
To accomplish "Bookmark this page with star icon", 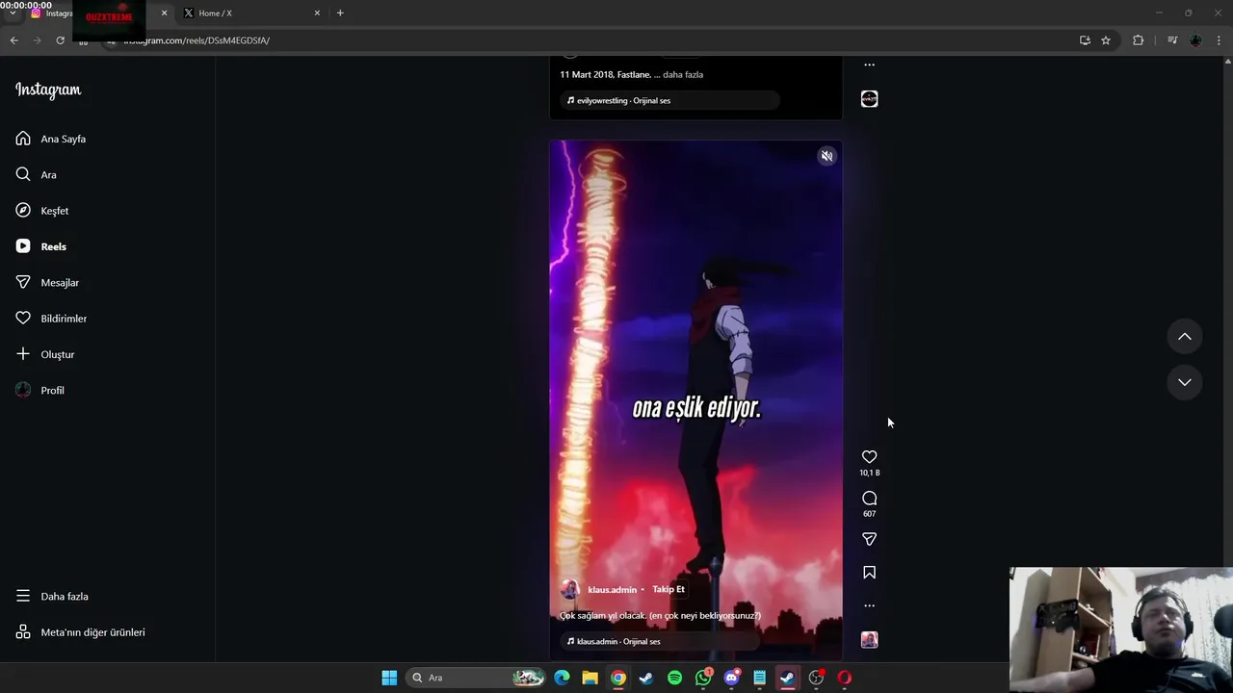I will click(x=1106, y=40).
